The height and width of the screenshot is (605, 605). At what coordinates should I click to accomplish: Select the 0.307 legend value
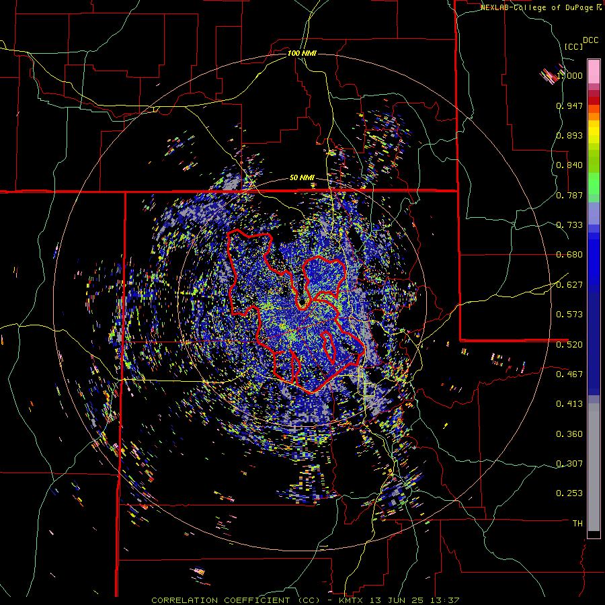569,464
